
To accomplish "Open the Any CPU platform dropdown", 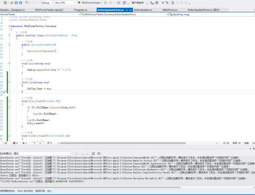I will pos(66,2).
